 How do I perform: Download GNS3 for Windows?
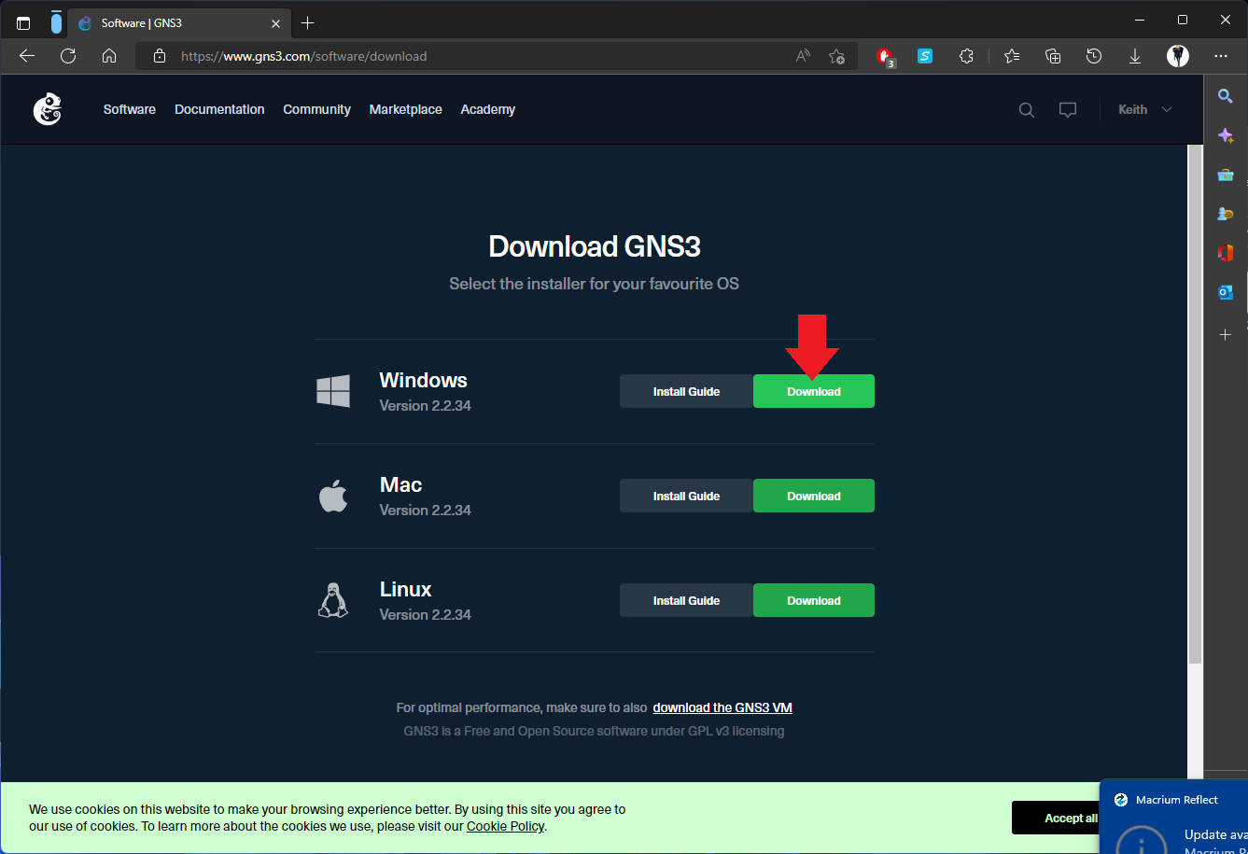pos(813,391)
